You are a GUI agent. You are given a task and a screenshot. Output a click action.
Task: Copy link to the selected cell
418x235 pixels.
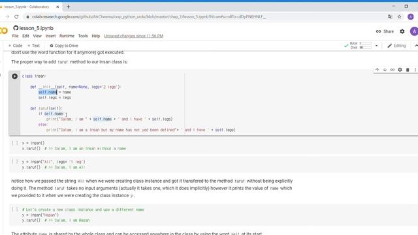tap(392, 70)
